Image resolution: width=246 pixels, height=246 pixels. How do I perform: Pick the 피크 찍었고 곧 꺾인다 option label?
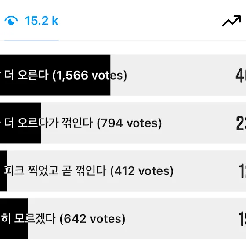click(x=55, y=171)
